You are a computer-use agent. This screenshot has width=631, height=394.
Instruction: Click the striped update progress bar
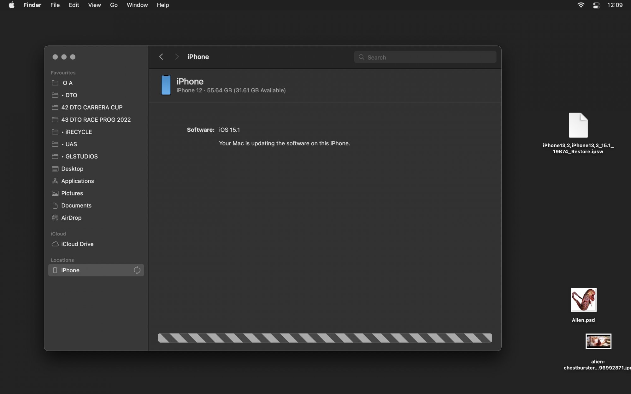point(325,338)
